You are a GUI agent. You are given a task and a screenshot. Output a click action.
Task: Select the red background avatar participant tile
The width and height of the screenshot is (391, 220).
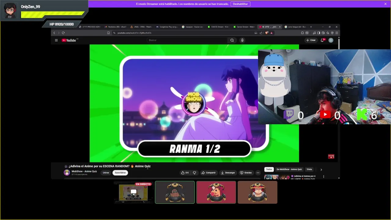point(216,192)
